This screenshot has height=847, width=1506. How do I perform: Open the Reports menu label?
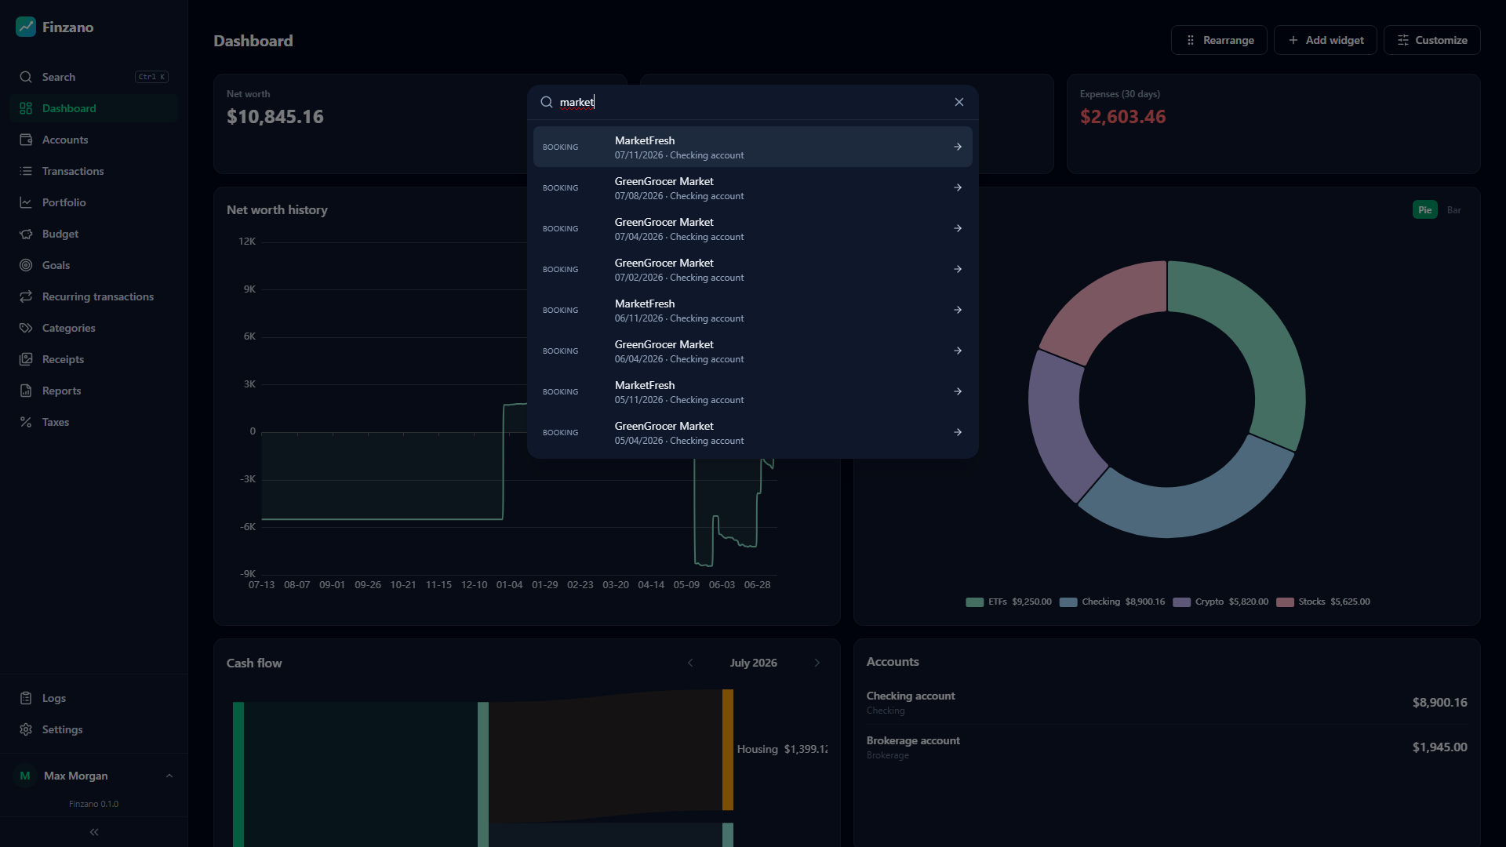pyautogui.click(x=61, y=391)
